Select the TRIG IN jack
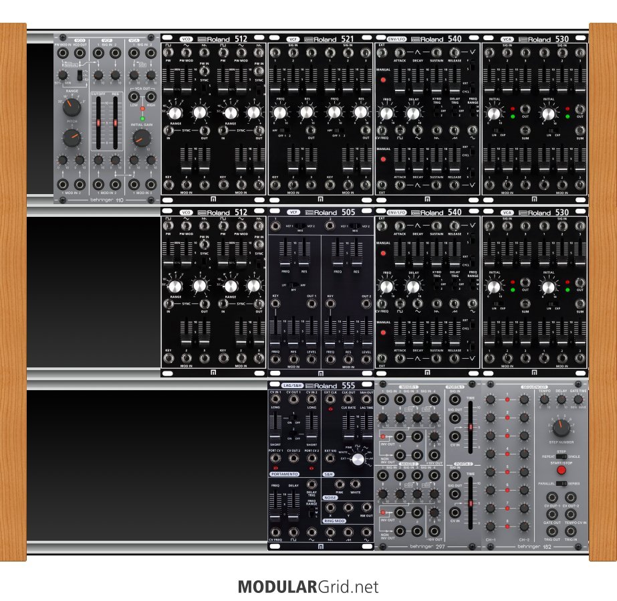The image size is (617, 601). [x=571, y=531]
